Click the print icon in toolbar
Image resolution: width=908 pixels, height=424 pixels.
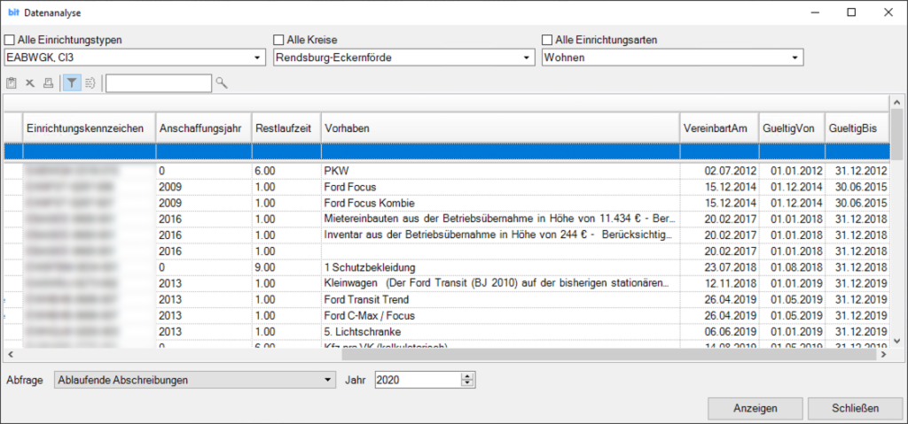pos(48,83)
